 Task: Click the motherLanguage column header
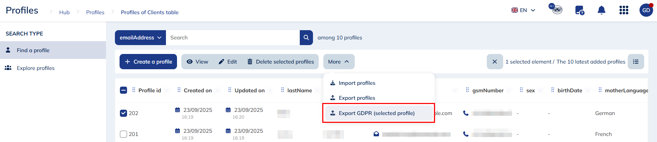pos(626,91)
